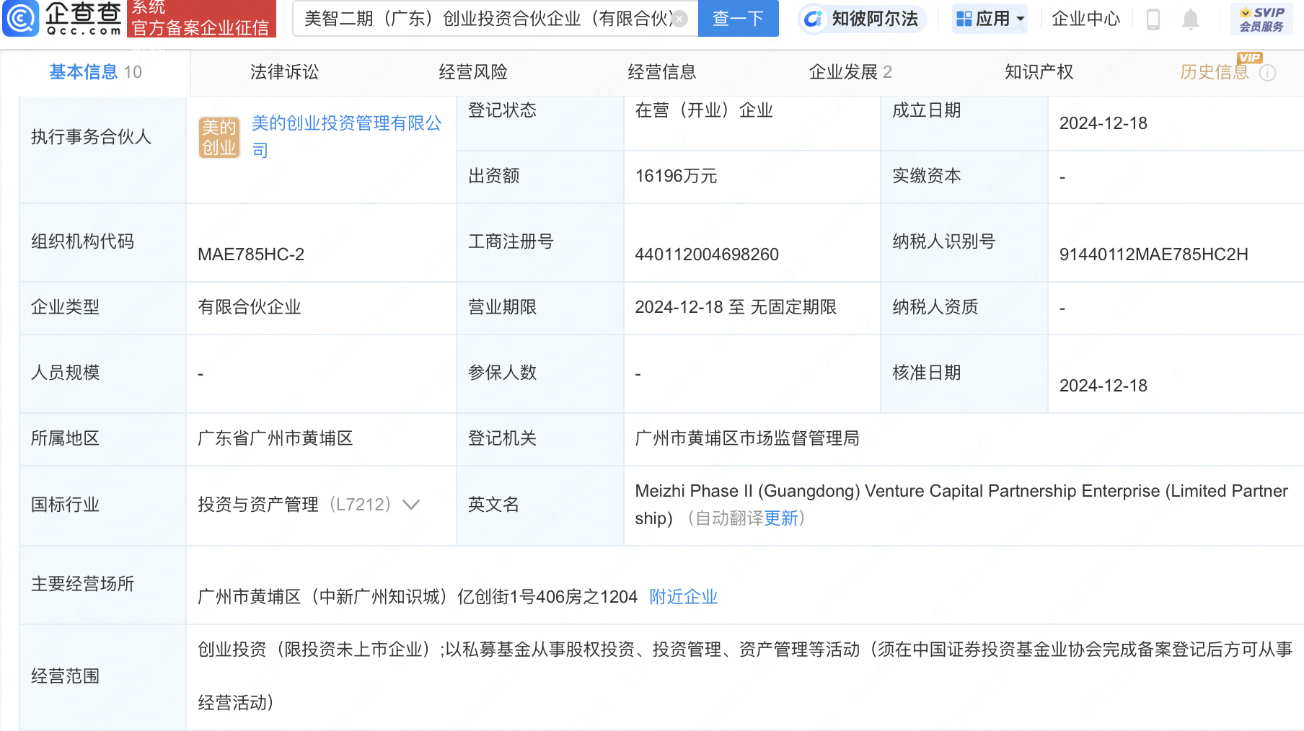
Task: Switch to the 经营风险 tab
Action: point(473,72)
